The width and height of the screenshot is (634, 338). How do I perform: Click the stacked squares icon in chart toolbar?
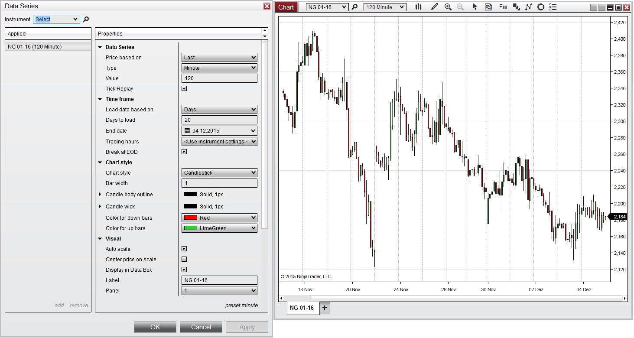click(x=516, y=7)
